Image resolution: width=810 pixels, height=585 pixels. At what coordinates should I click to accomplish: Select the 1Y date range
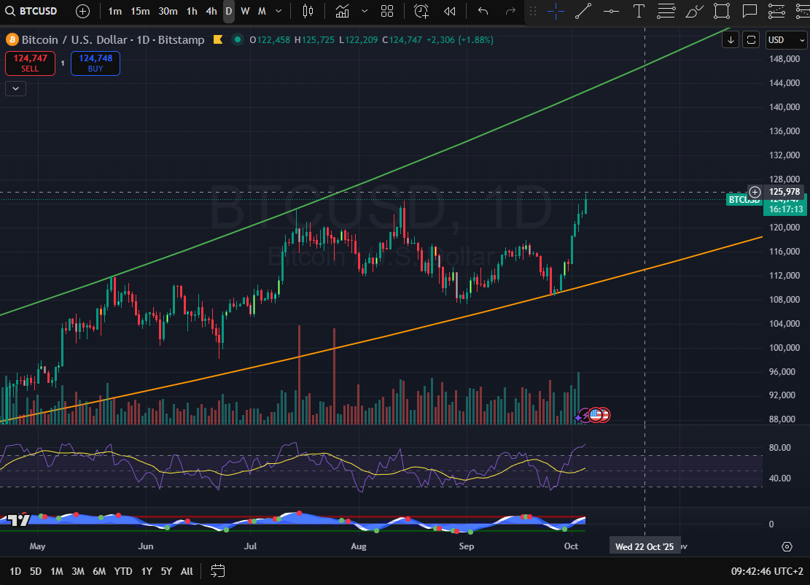[147, 571]
